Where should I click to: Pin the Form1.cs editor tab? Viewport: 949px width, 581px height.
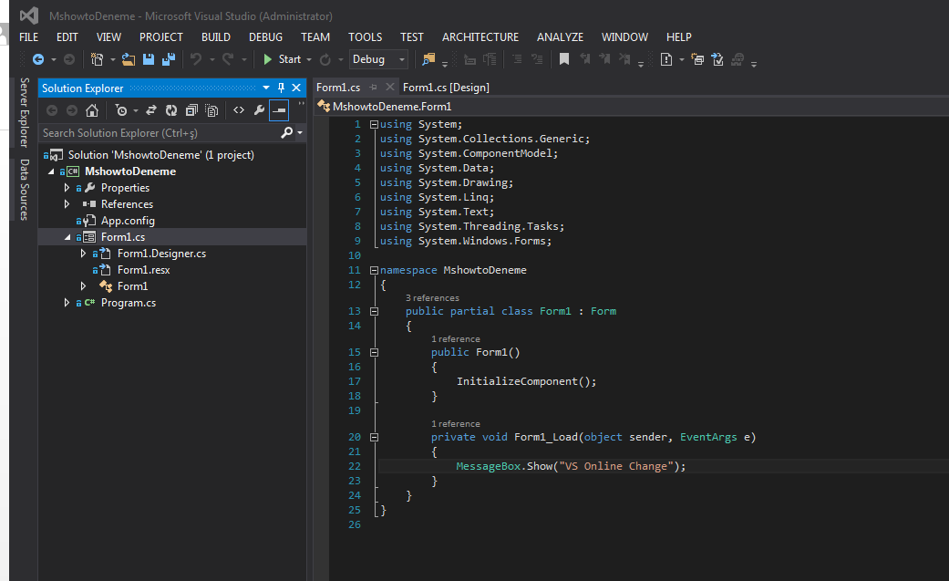pyautogui.click(x=374, y=88)
